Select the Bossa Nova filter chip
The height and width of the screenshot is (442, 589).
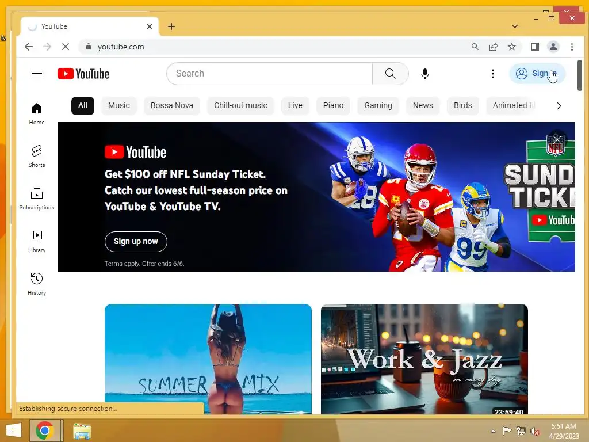click(x=172, y=106)
